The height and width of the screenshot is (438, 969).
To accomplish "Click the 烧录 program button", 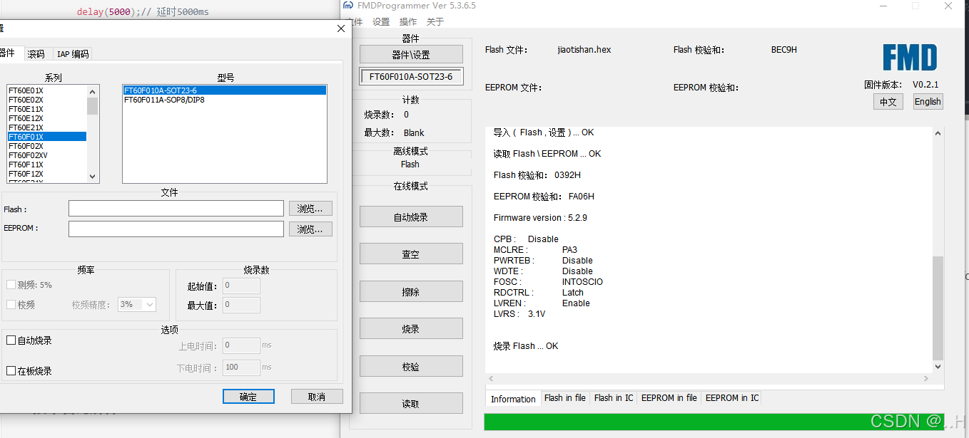I will click(x=411, y=328).
